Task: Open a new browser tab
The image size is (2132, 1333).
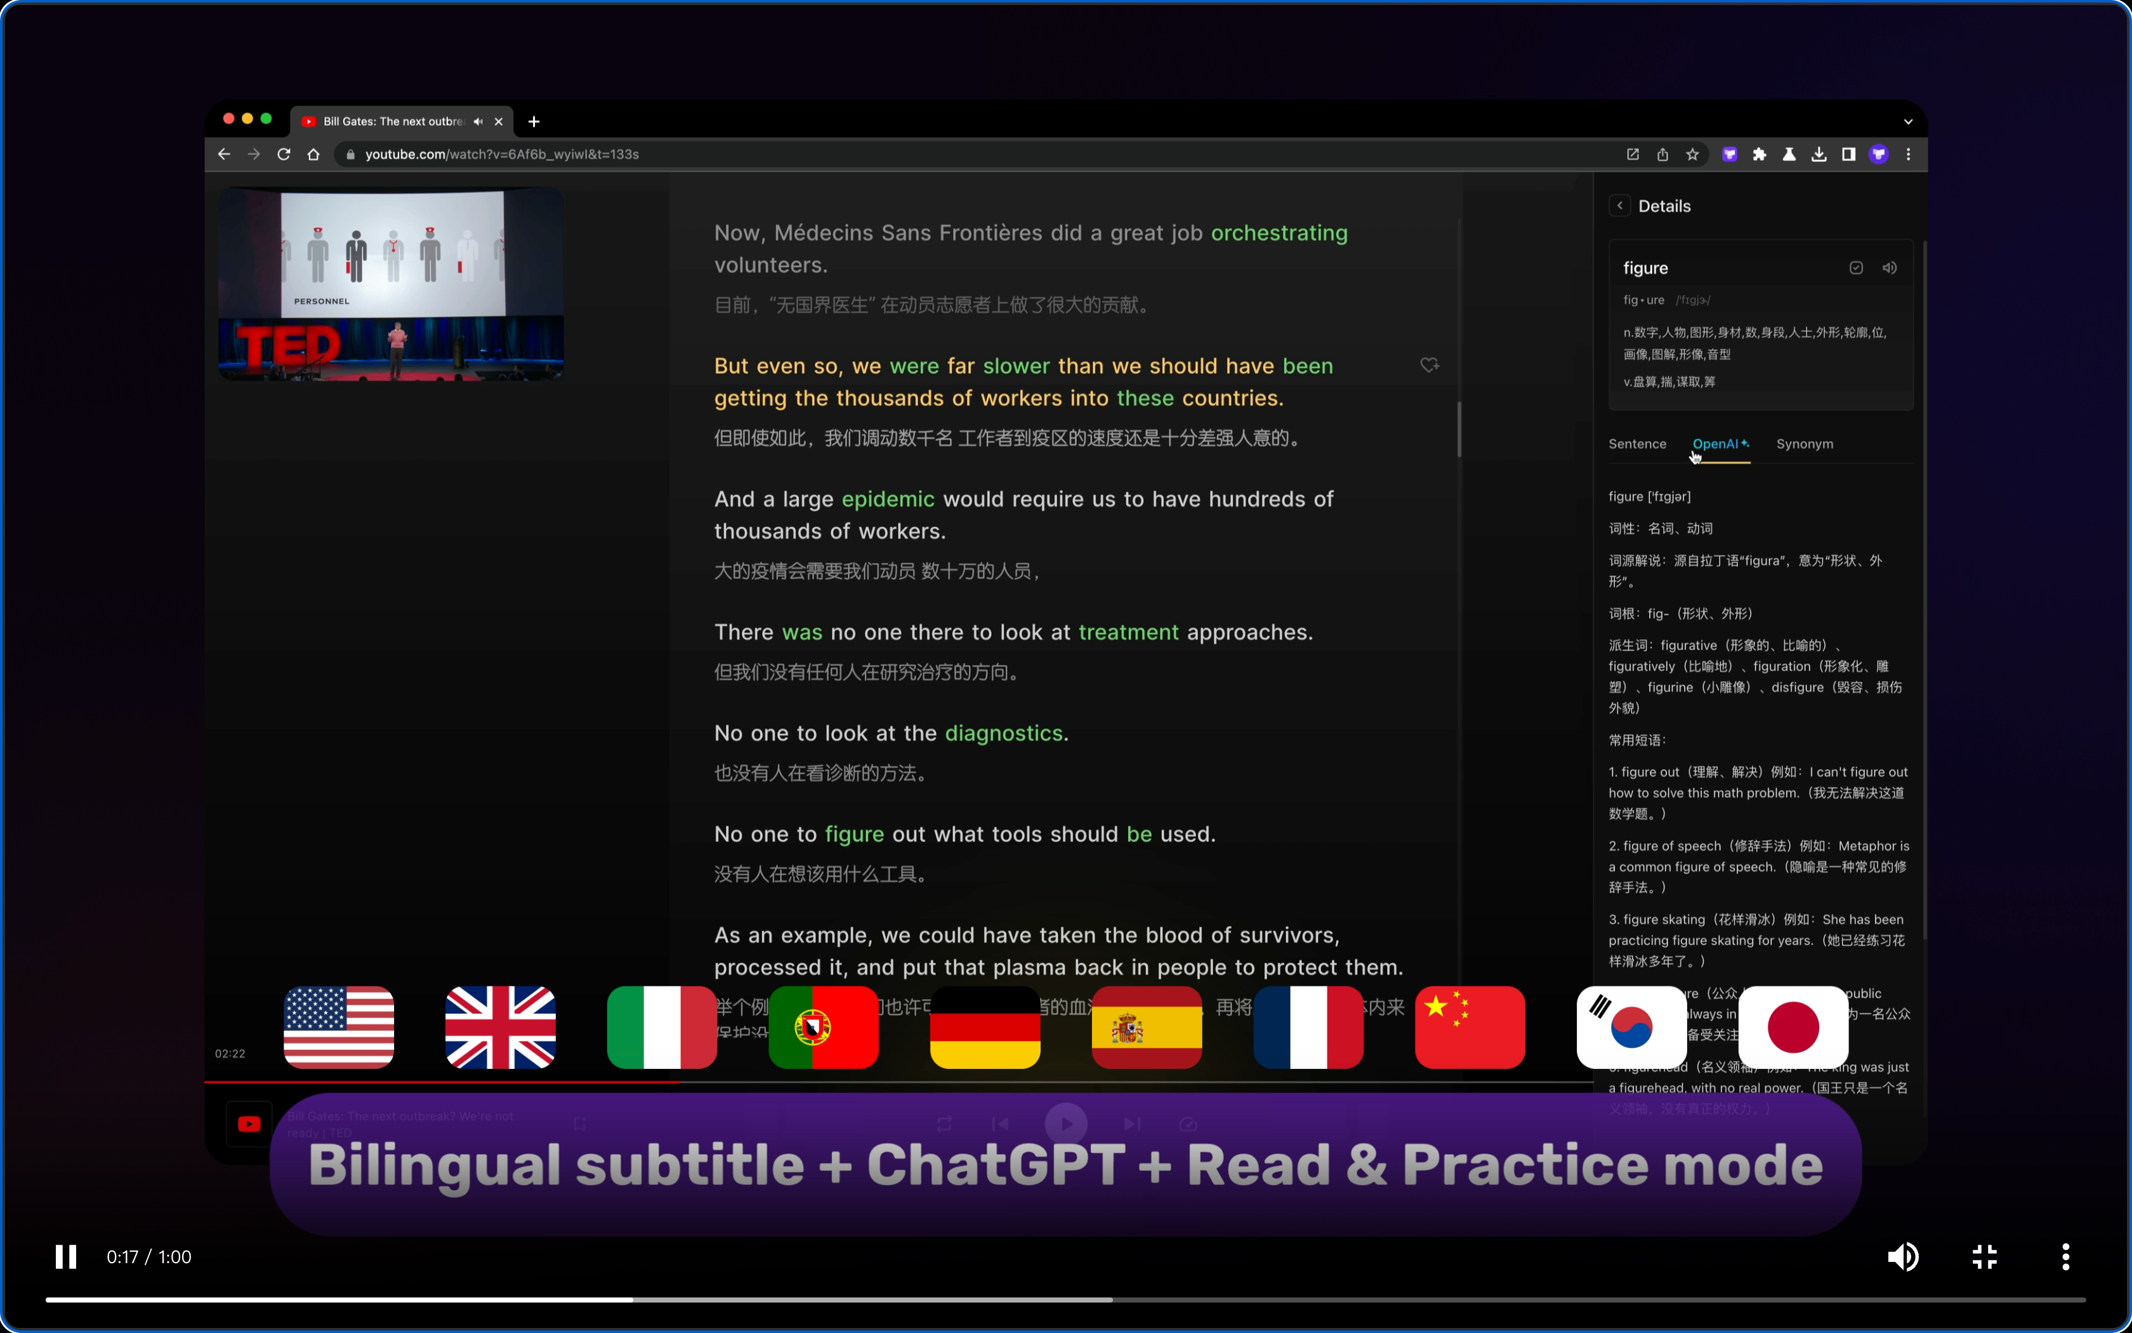Action: [534, 122]
